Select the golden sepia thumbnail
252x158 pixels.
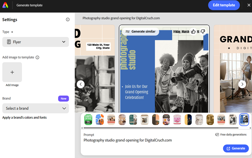pos(210,119)
